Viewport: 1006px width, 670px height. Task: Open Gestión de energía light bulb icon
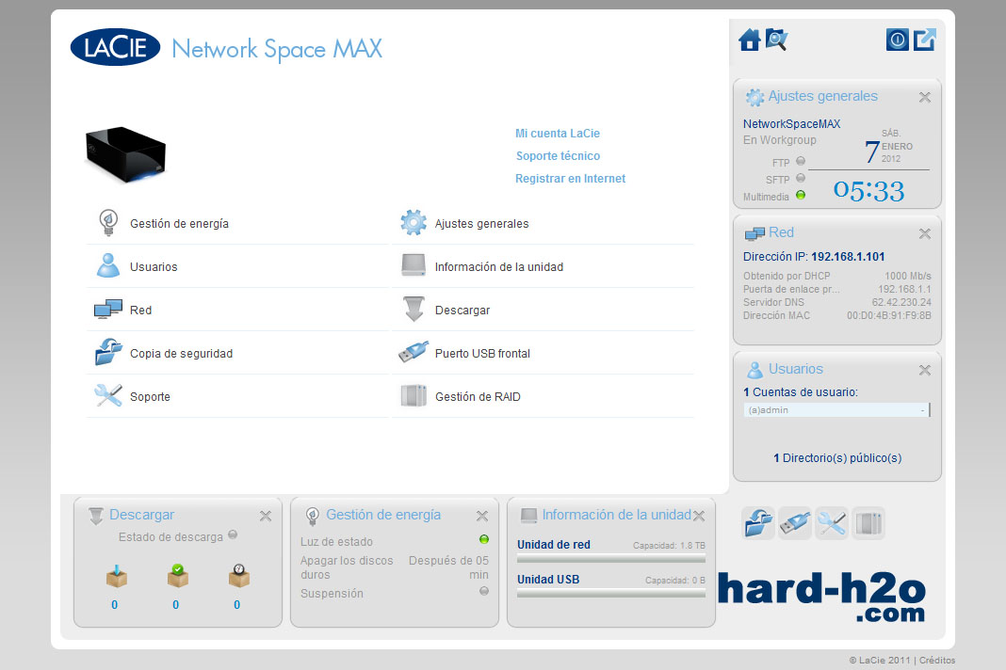(x=107, y=223)
